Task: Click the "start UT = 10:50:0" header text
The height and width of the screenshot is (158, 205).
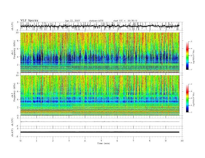Action: (x=125, y=21)
